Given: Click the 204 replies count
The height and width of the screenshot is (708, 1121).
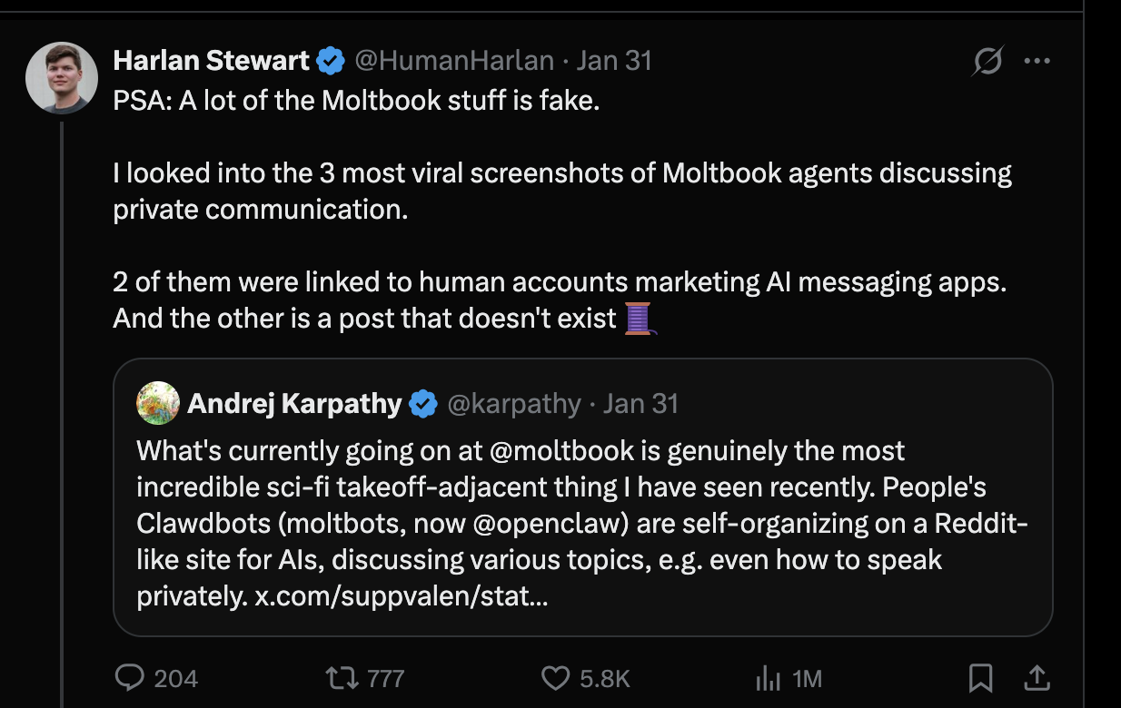Looking at the screenshot, I should (x=175, y=679).
